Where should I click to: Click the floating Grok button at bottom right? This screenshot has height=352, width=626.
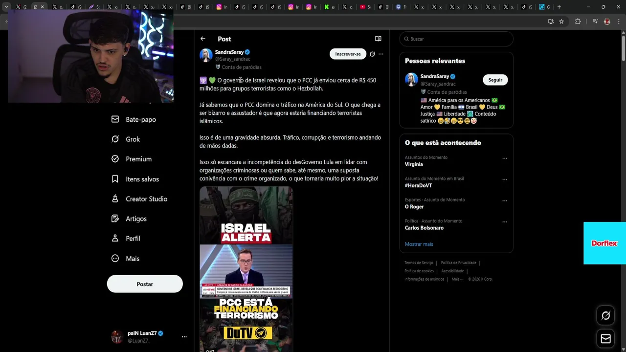pos(605,316)
